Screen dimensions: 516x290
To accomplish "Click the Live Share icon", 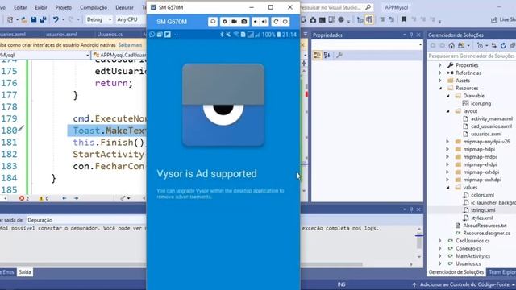I will (494, 19).
